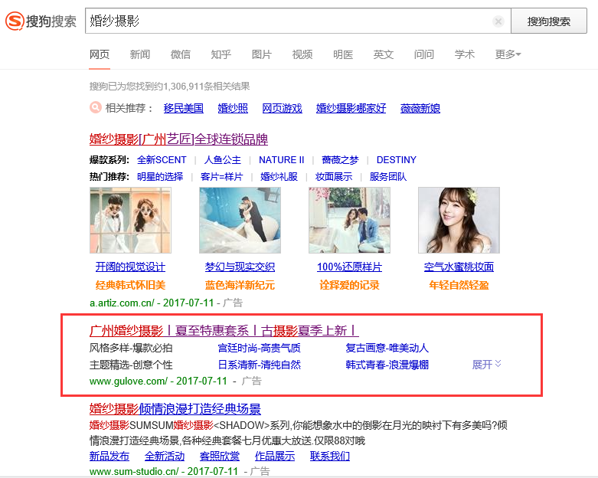Clear the search box with the X icon

click(x=498, y=21)
